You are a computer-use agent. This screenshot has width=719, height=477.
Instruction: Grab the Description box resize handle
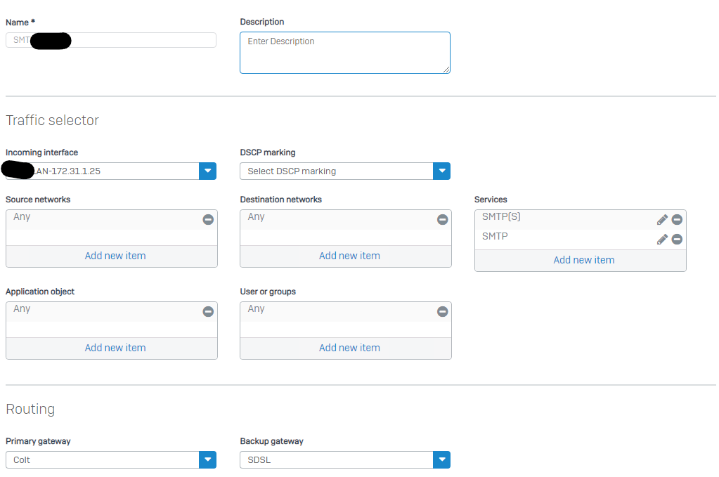[446, 69]
